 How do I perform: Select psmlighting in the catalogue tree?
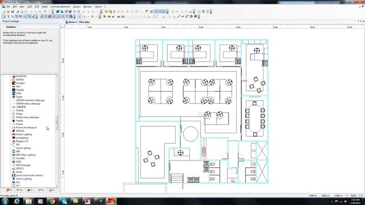point(22,138)
